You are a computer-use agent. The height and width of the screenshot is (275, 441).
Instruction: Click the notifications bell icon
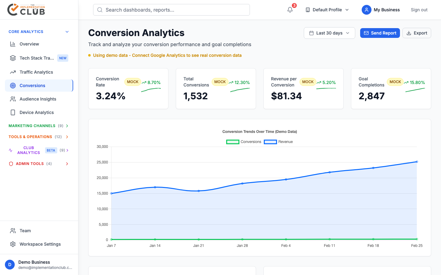[x=290, y=10]
